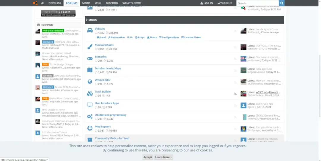The image size is (321, 161).
Task: Click the Mods and Skins paintbrush icon
Action: (90, 47)
